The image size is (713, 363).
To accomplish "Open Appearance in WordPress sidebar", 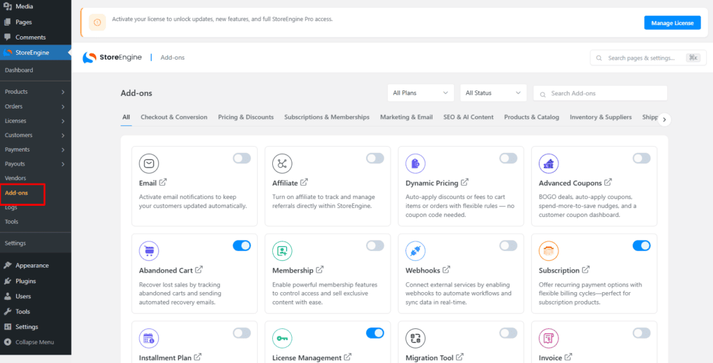I will coord(32,266).
